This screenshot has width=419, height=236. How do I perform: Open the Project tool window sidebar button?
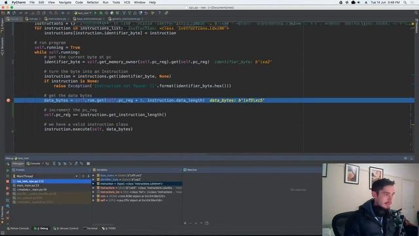click(x=3, y=26)
